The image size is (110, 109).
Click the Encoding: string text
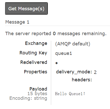coord(28,98)
